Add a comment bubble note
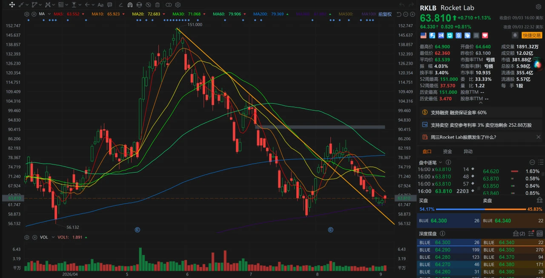Viewport: 545px width, 278px height. coord(110,5)
